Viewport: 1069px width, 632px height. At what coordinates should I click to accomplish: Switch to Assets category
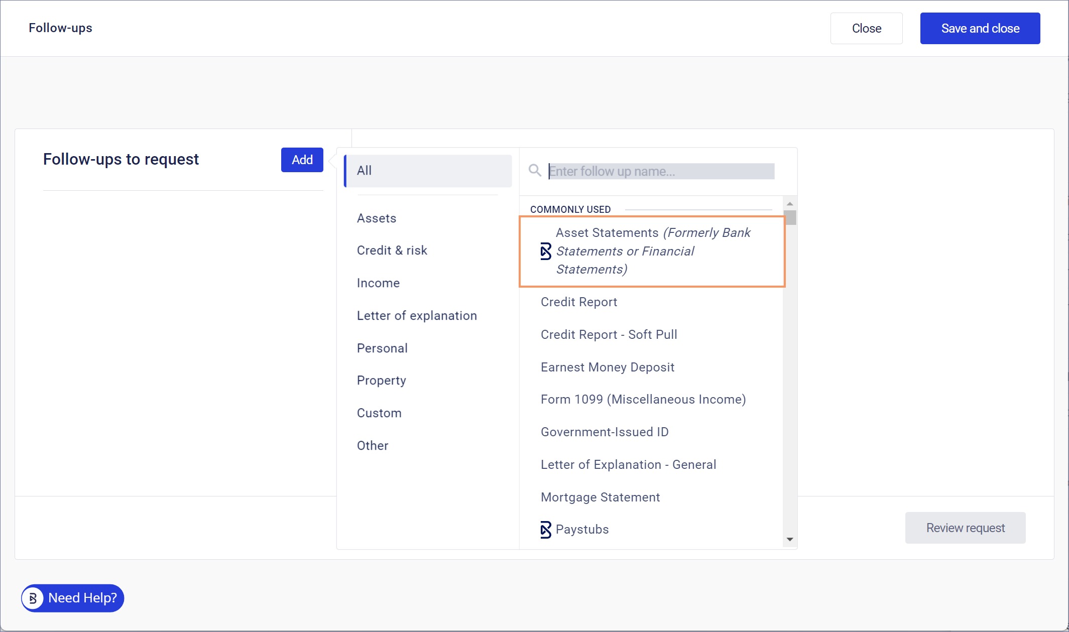tap(377, 218)
